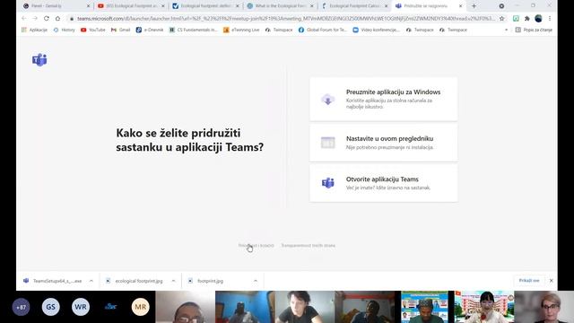Viewport: 574px width, 323px height.
Task: Bookmark this page with the star icon
Action: click(x=502, y=18)
